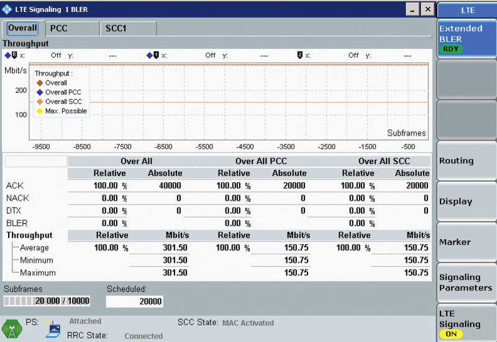
Task: Minimize the LTE Signaling BLER window
Action: pos(413,10)
